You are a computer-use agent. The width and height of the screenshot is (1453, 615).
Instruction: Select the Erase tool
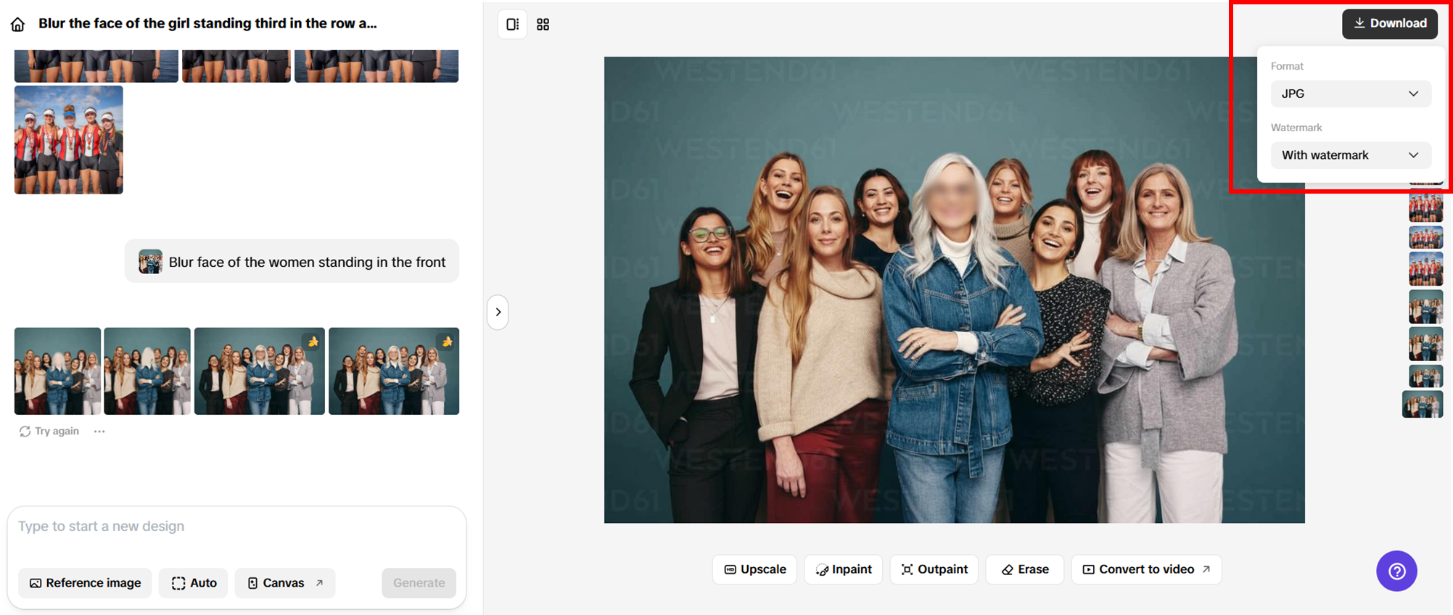(1024, 569)
